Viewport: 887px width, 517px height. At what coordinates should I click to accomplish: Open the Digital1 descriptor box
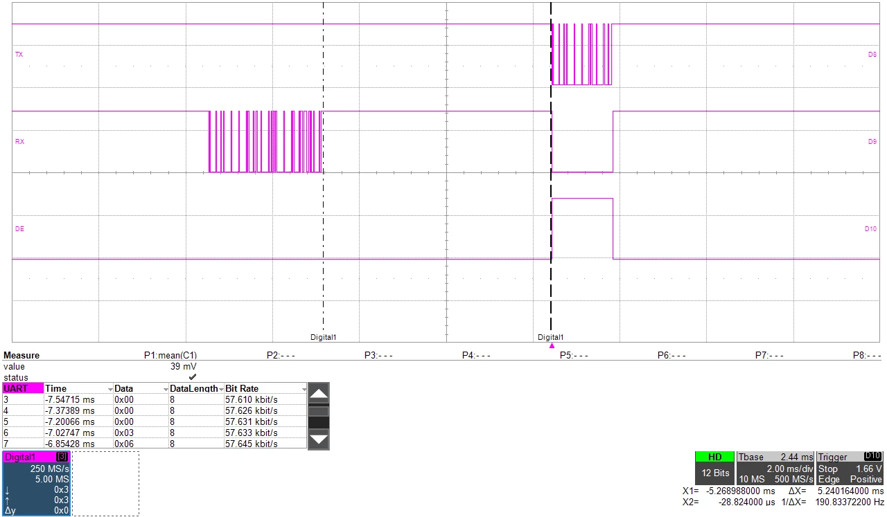tap(36, 483)
